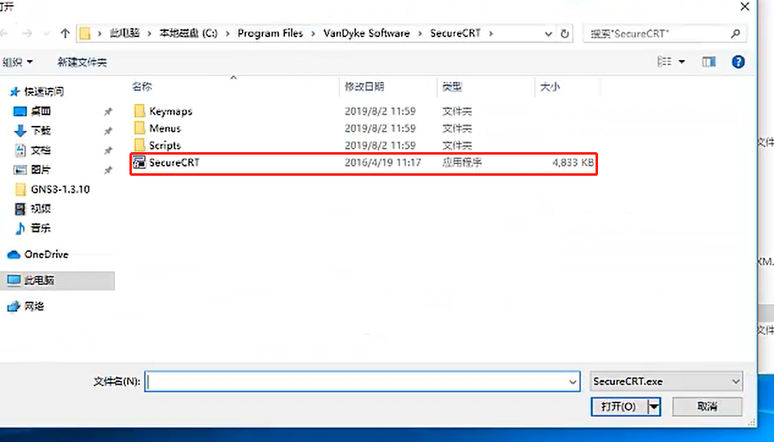Refresh the SecureCRT folder listing
This screenshot has width=774, height=442.
click(x=565, y=34)
